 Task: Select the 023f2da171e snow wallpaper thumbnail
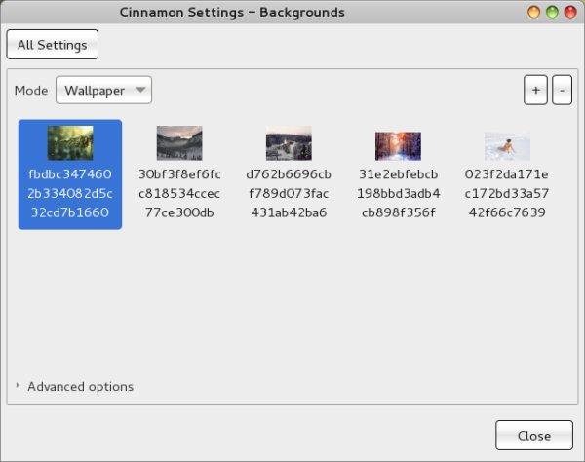click(507, 146)
